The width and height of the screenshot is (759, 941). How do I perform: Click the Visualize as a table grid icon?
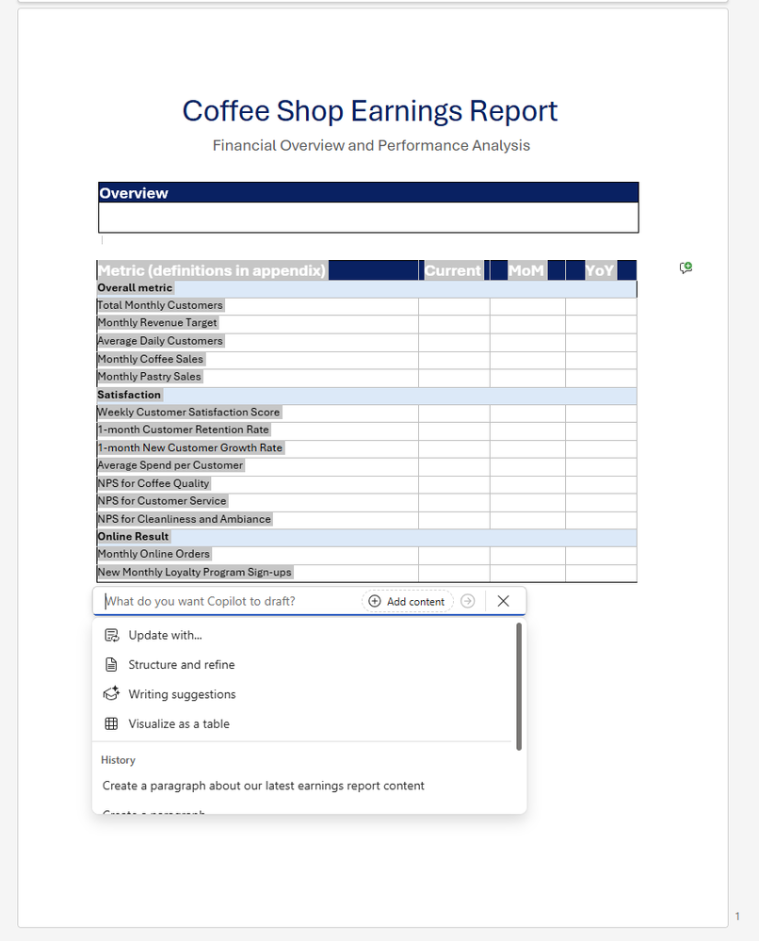tap(112, 722)
